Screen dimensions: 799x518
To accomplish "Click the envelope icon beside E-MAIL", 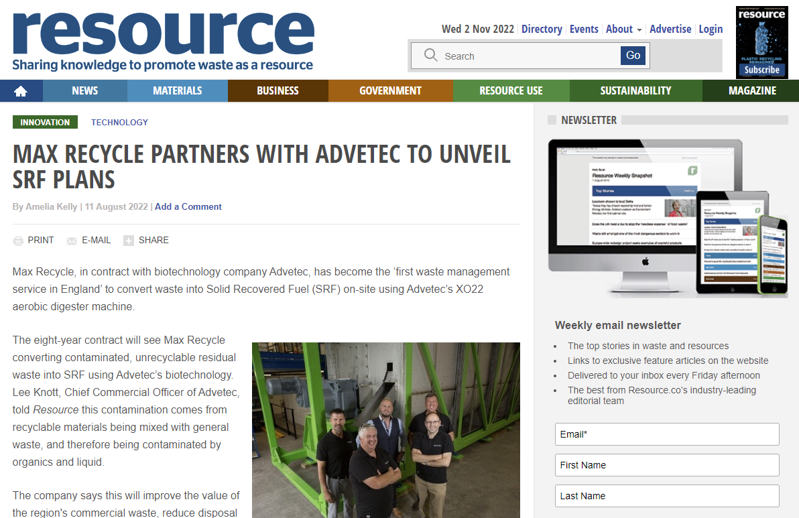I will pos(72,241).
